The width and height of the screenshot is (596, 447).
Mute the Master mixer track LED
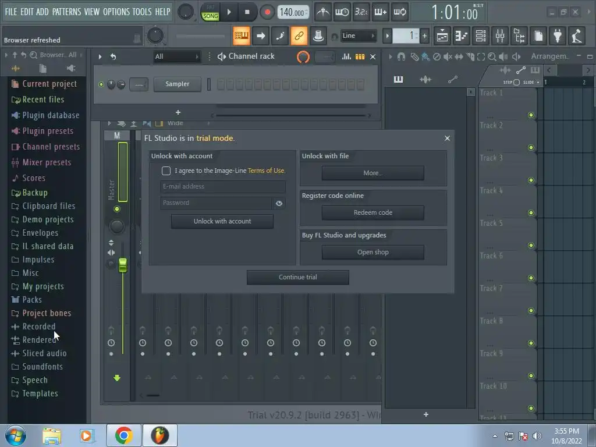point(116,209)
